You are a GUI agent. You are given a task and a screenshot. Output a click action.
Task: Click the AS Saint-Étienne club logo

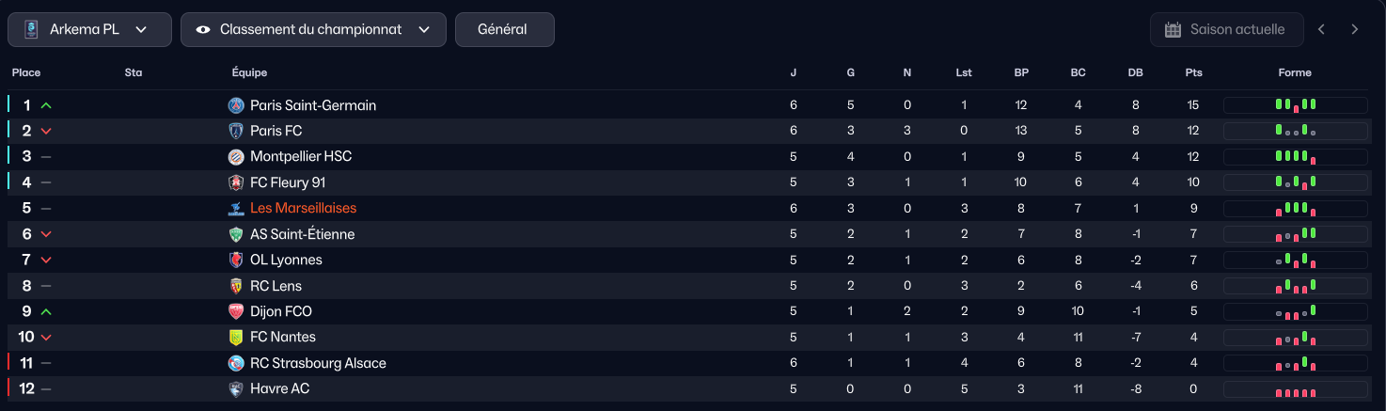pyautogui.click(x=236, y=234)
